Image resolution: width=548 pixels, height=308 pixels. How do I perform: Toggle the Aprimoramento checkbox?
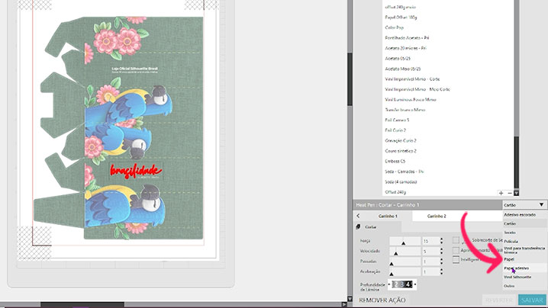point(456,250)
